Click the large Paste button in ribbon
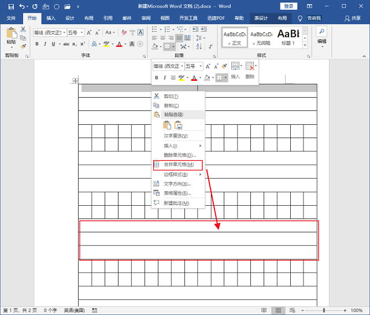The height and width of the screenshot is (315, 370). (11, 36)
